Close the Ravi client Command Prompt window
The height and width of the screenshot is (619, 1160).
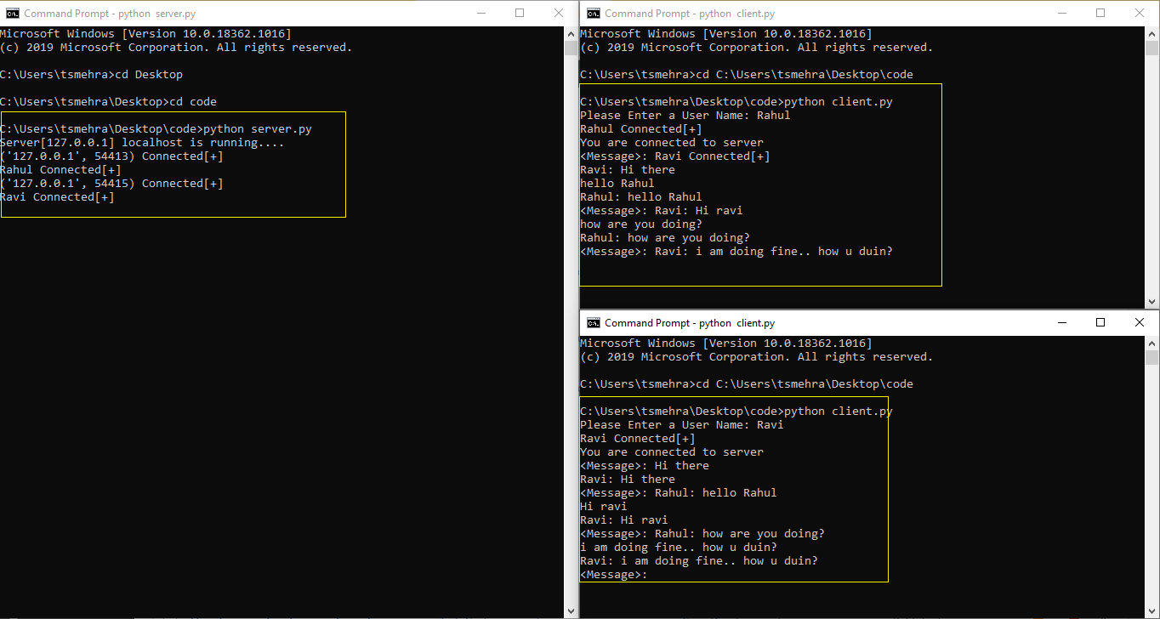(x=1140, y=323)
